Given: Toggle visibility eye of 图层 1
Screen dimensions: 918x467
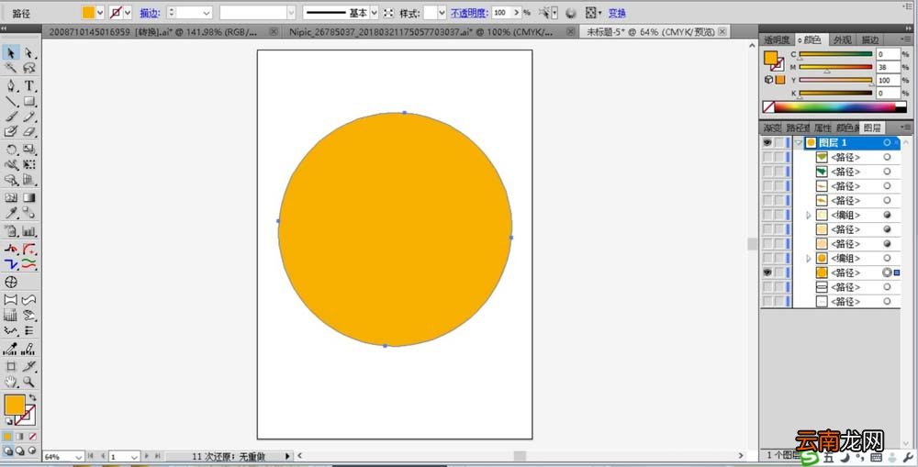Looking at the screenshot, I should tap(767, 142).
